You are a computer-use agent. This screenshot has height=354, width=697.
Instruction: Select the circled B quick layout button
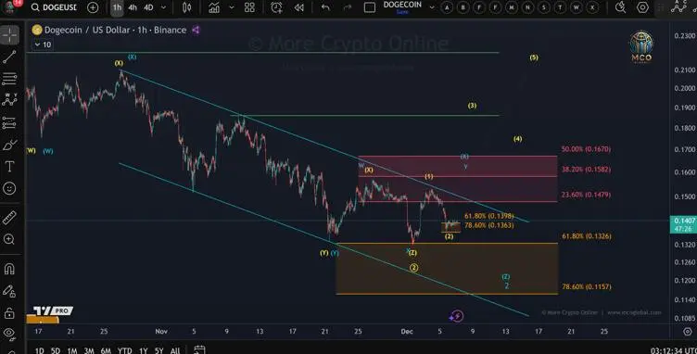click(x=463, y=7)
